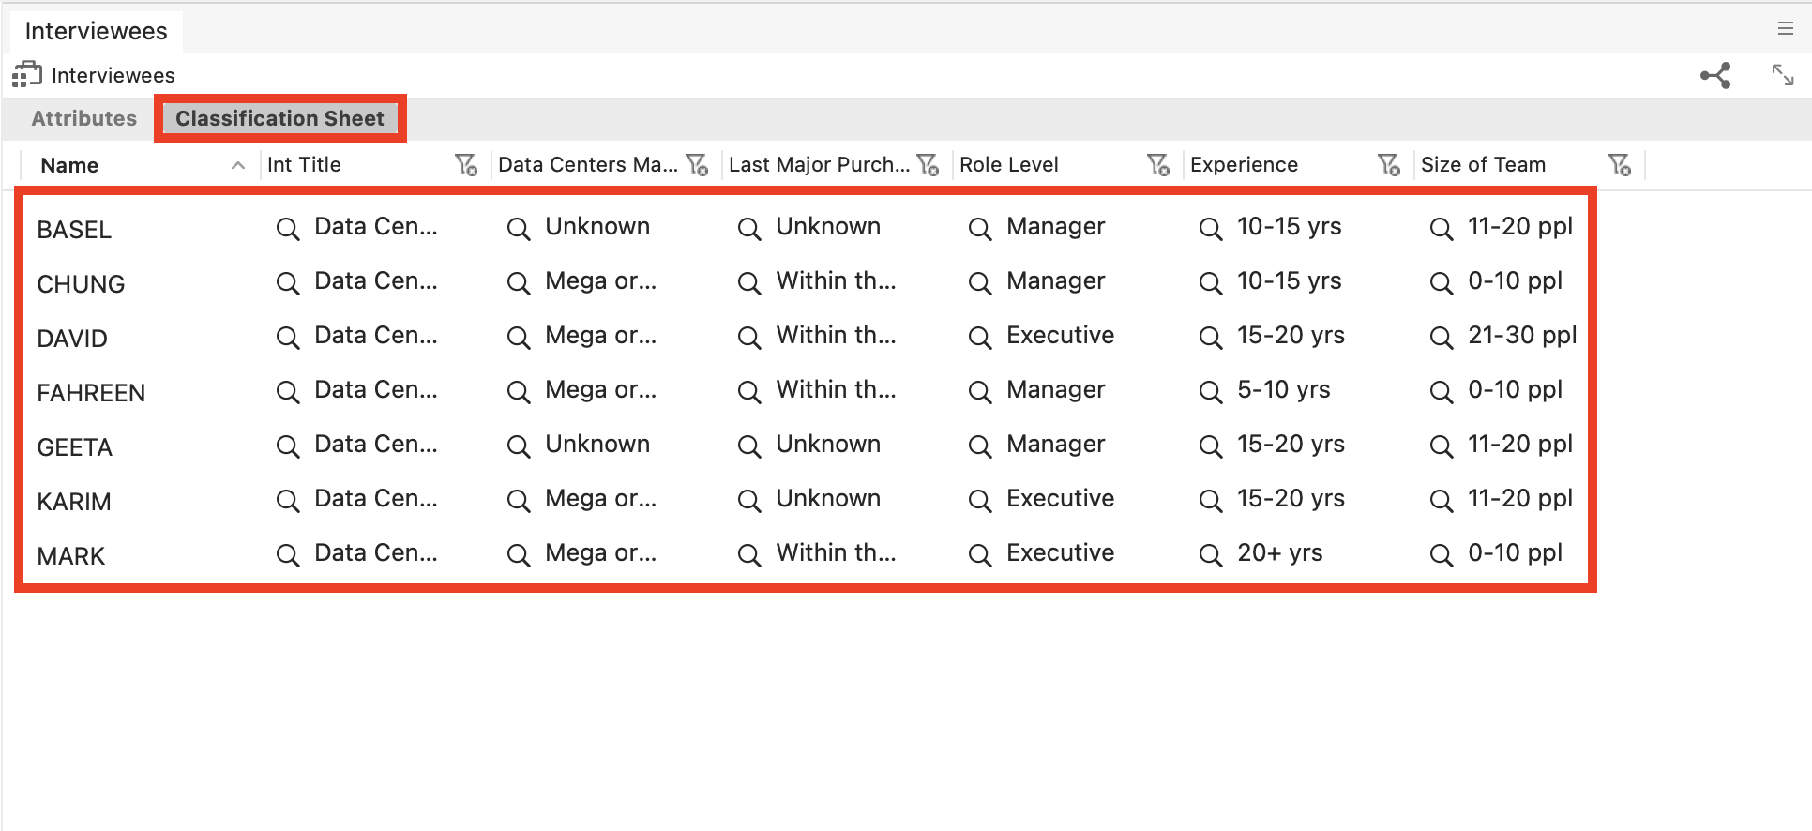Select the CHUNG row name
1812x831 pixels.
(x=81, y=284)
